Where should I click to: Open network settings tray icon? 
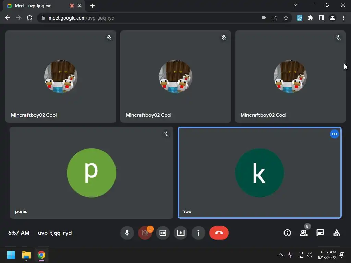tap(301, 255)
